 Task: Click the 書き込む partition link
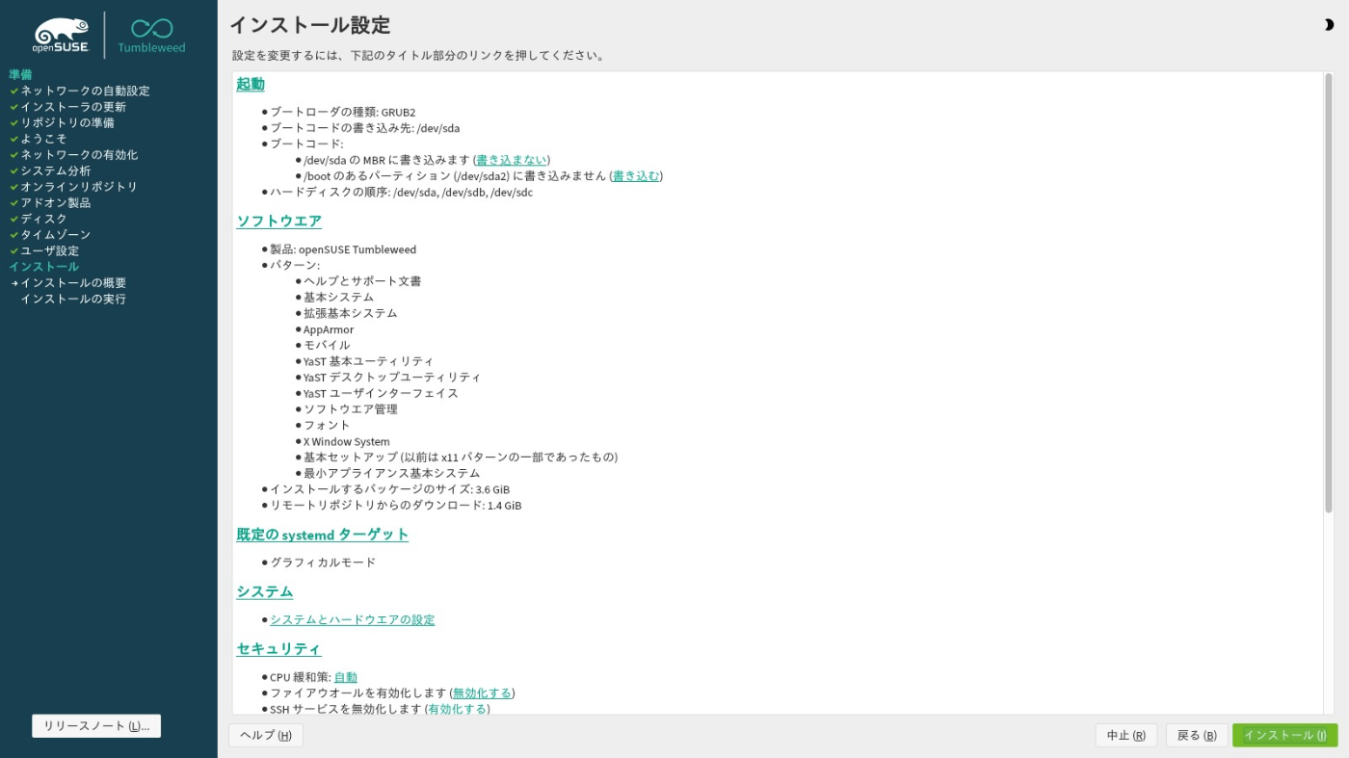[x=636, y=176]
